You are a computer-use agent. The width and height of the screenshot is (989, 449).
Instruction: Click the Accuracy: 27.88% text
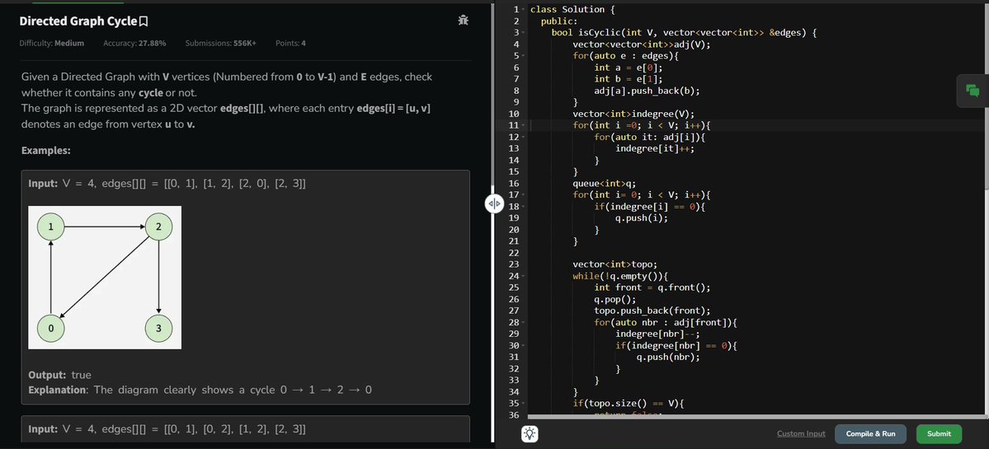tap(134, 44)
